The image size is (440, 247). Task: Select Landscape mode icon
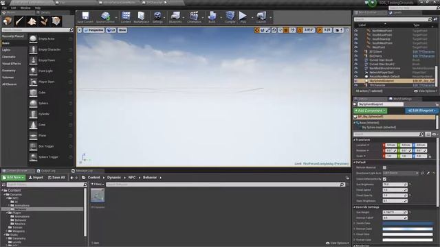tap(32, 21)
